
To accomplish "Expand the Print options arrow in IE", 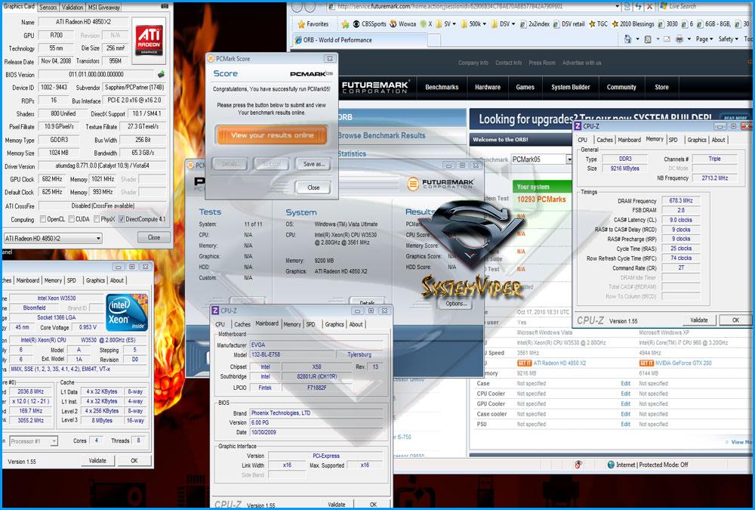I will [688, 39].
